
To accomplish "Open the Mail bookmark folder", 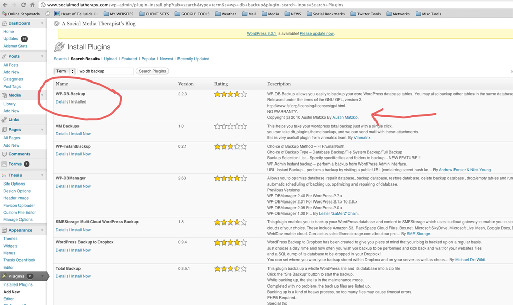I will pos(249,14).
